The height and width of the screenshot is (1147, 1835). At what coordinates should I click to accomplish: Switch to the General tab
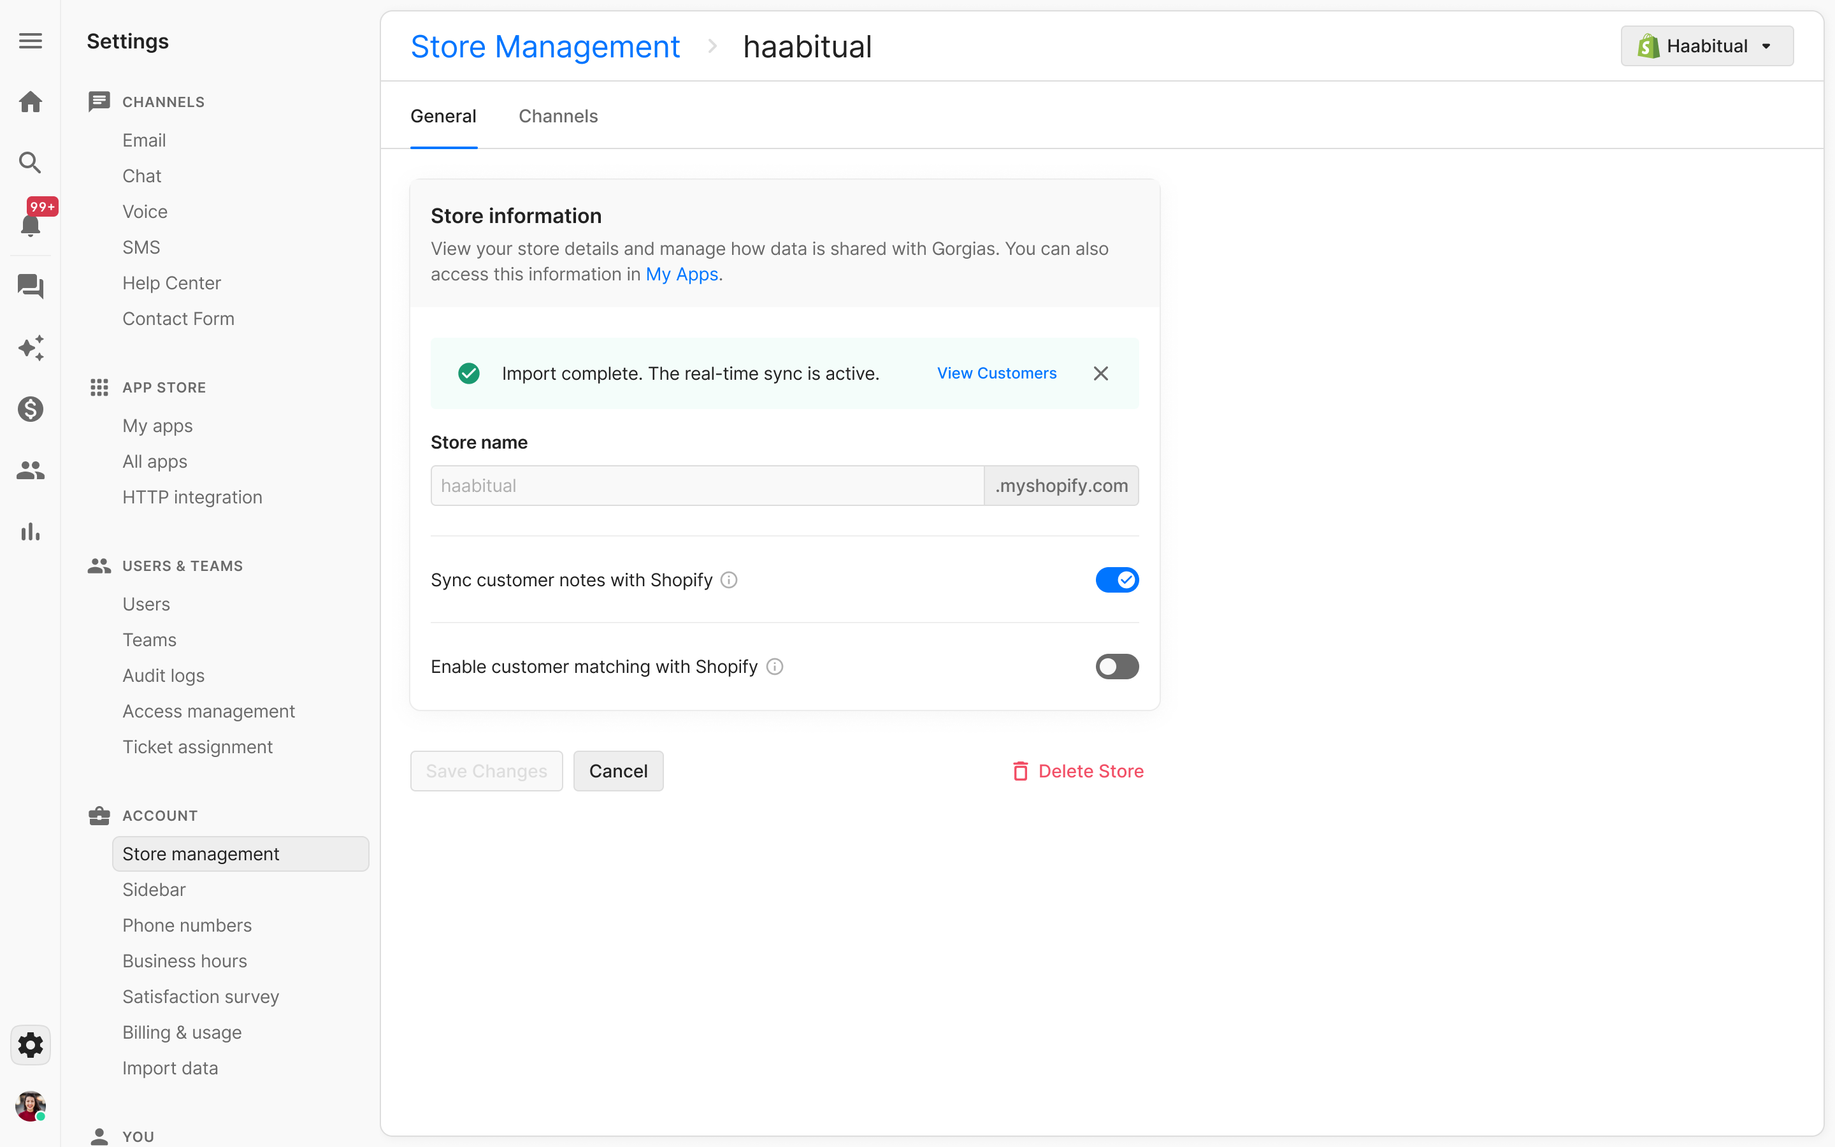[x=443, y=116]
